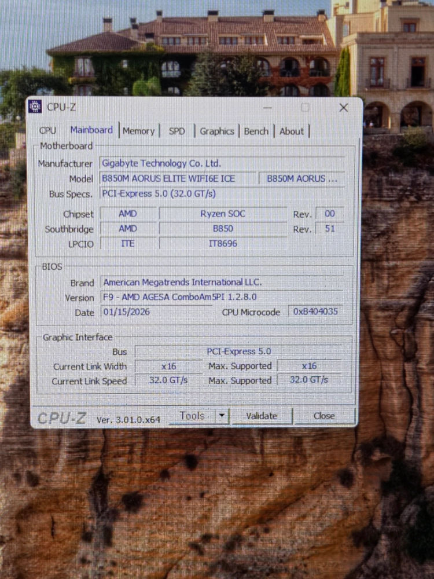This screenshot has height=579, width=434.
Task: Click the BIOS Date field
Action: click(156, 312)
